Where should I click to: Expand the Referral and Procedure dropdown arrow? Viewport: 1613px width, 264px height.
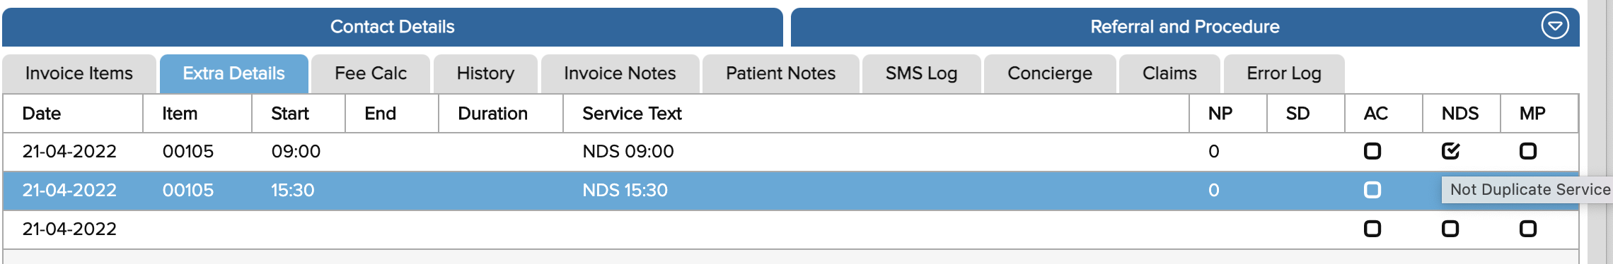pyautogui.click(x=1554, y=26)
